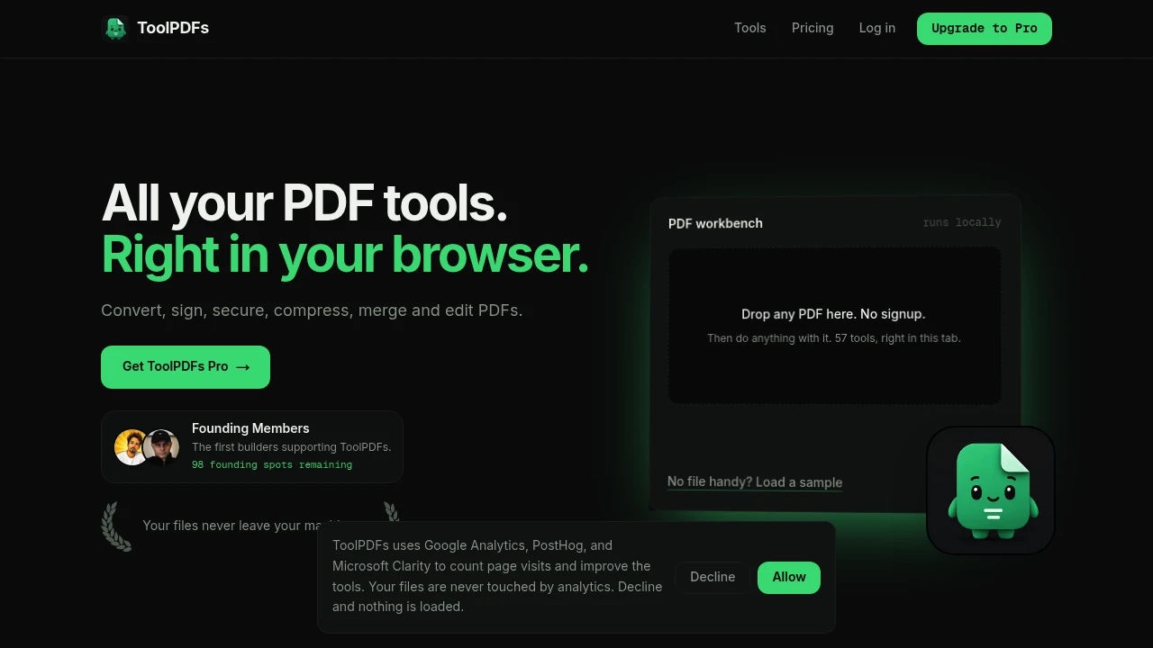Click the 'PDF workbench' title
Image resolution: width=1153 pixels, height=648 pixels.
point(715,223)
